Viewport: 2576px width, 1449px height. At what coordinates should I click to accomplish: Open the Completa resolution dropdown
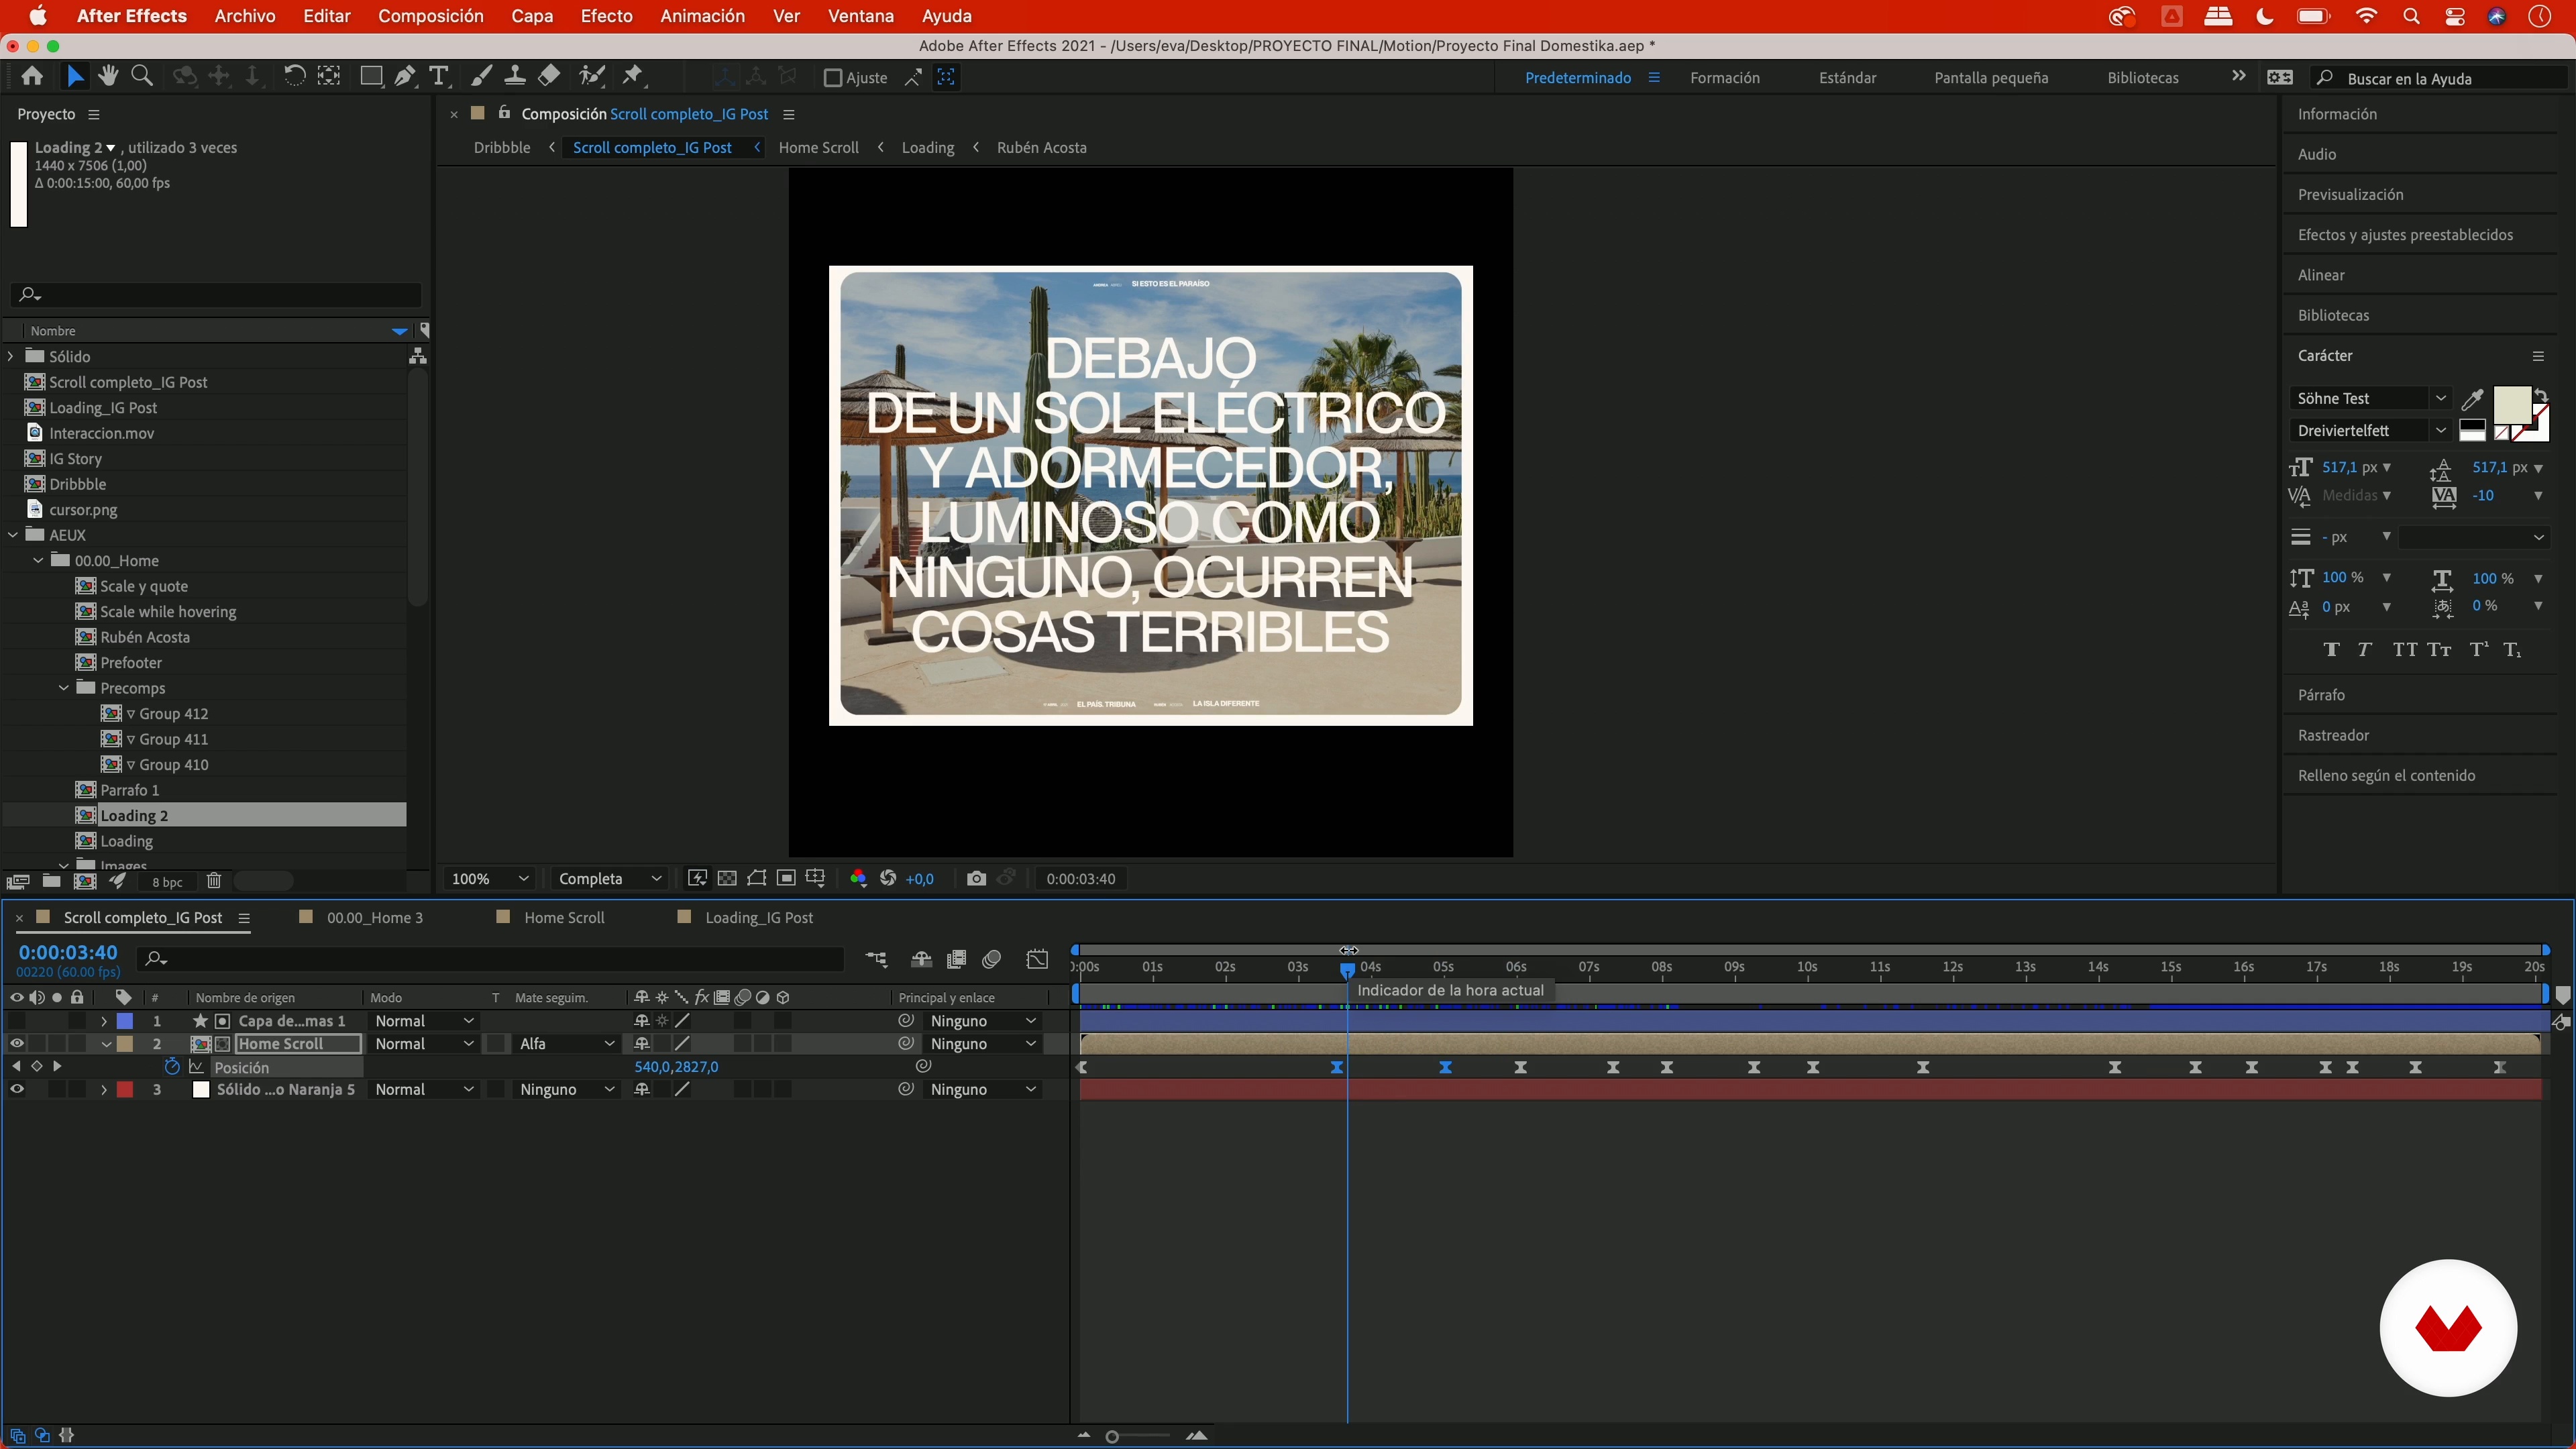(x=609, y=878)
